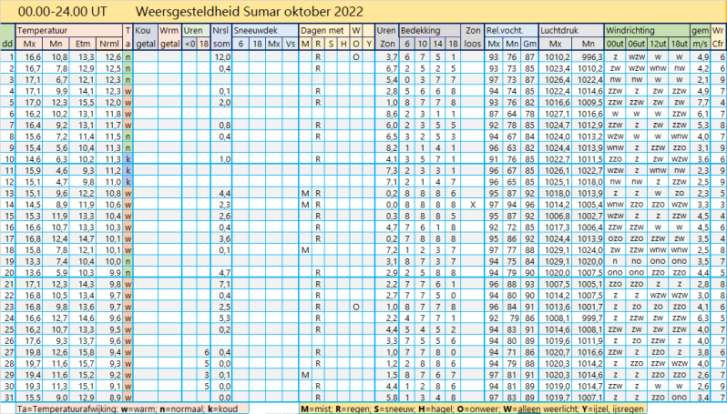727x414 pixels.
Task: Select the title 'Weersgesteldheid Sumar oktober 2022'
Action: click(x=249, y=12)
